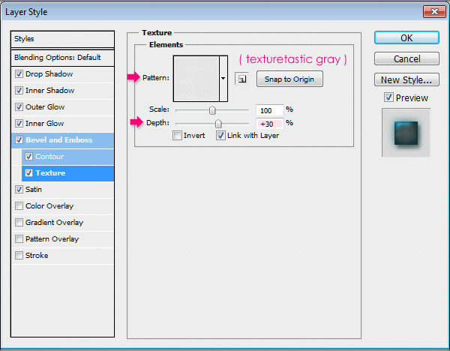450x351 pixels.
Task: Select the Drop Shadow label
Action: [x=49, y=74]
